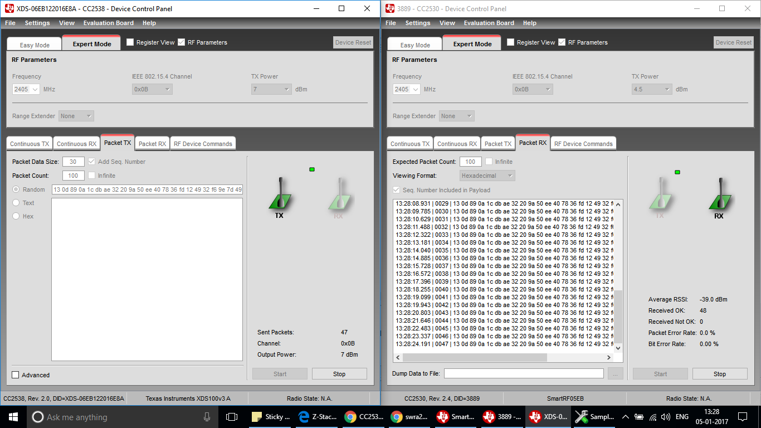Image resolution: width=761 pixels, height=428 pixels.
Task: Stop packet transmission in CC2538 window
Action: 339,374
